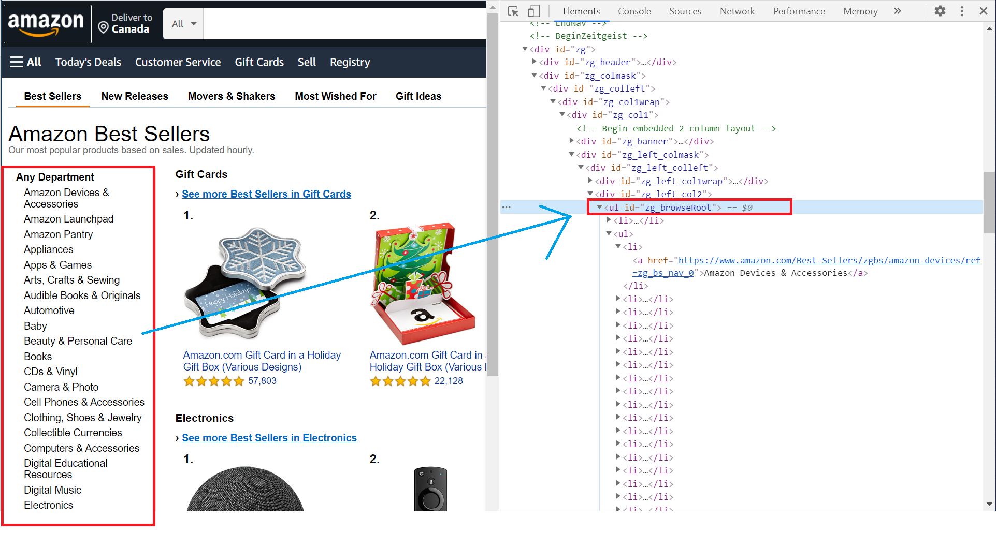Click the Amazon logo
Viewport: 996px width, 533px height.
(x=47, y=24)
